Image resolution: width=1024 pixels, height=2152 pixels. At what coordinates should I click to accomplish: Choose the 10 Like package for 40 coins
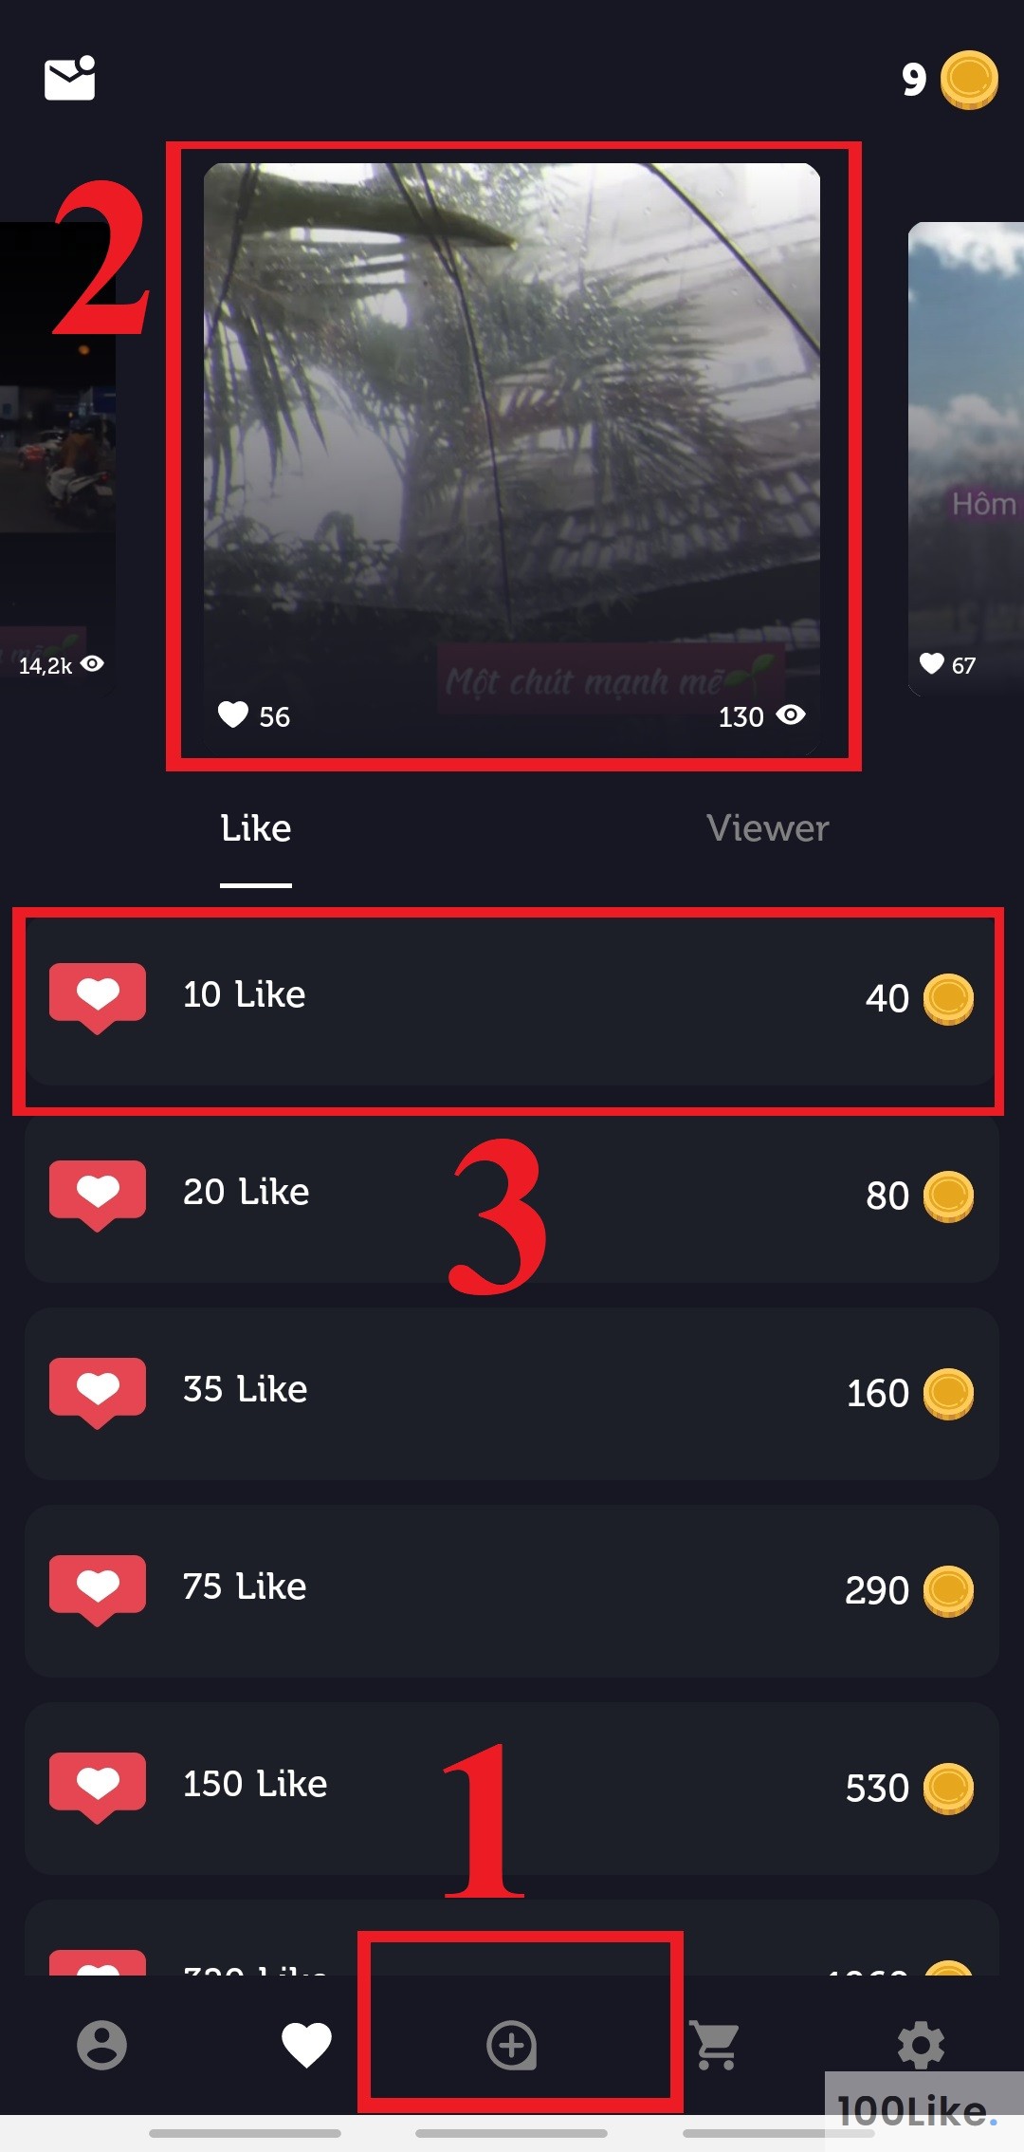click(512, 998)
